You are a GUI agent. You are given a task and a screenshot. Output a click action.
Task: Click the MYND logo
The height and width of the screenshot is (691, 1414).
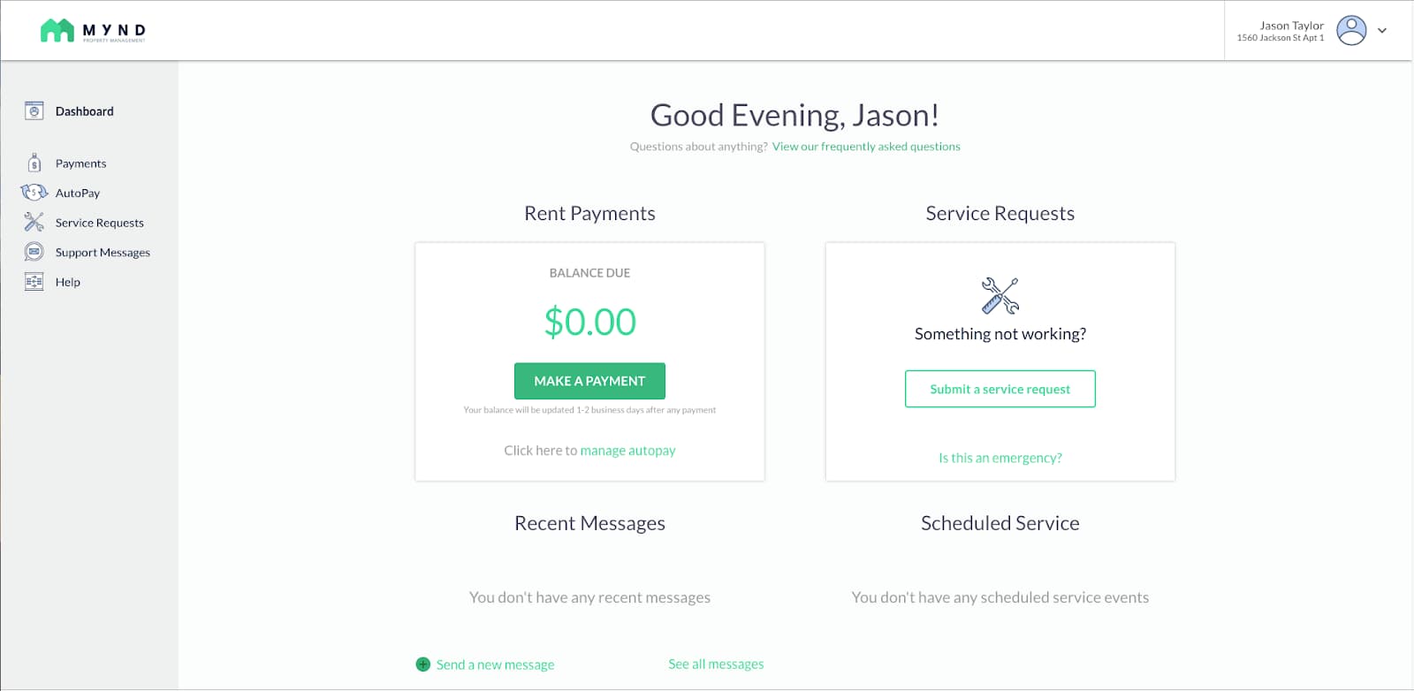[93, 31]
